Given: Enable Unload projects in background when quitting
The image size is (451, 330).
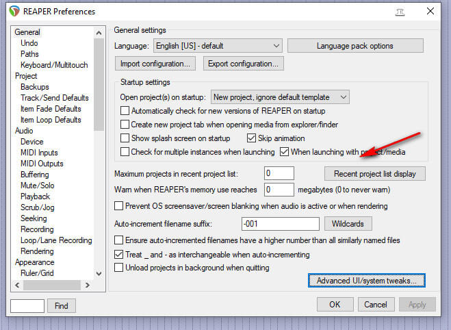Looking at the screenshot, I should (119, 268).
